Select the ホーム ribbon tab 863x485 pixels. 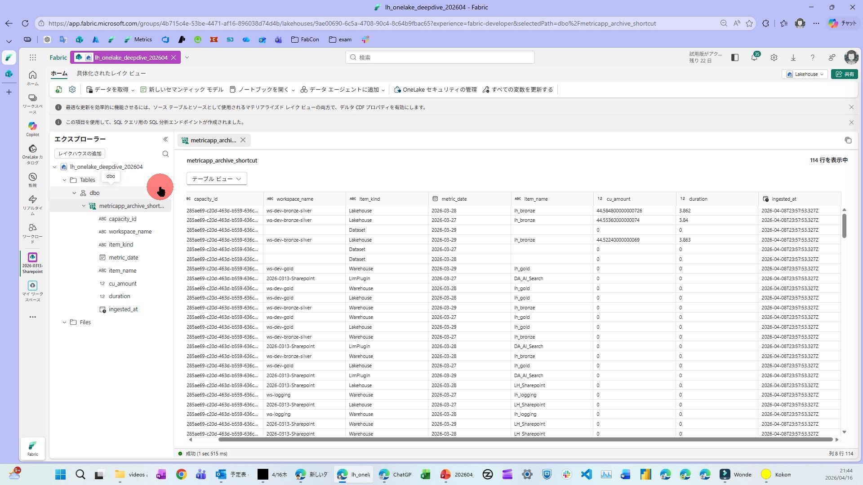point(59,73)
